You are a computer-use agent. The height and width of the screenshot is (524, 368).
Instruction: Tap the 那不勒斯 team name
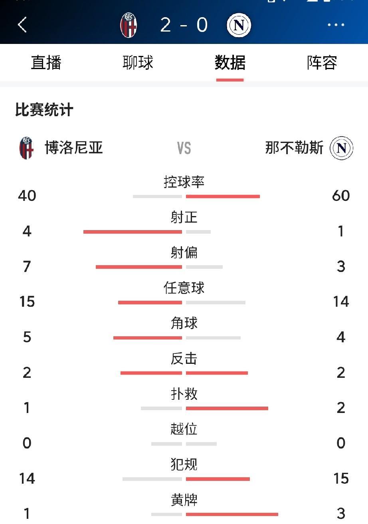point(294,148)
